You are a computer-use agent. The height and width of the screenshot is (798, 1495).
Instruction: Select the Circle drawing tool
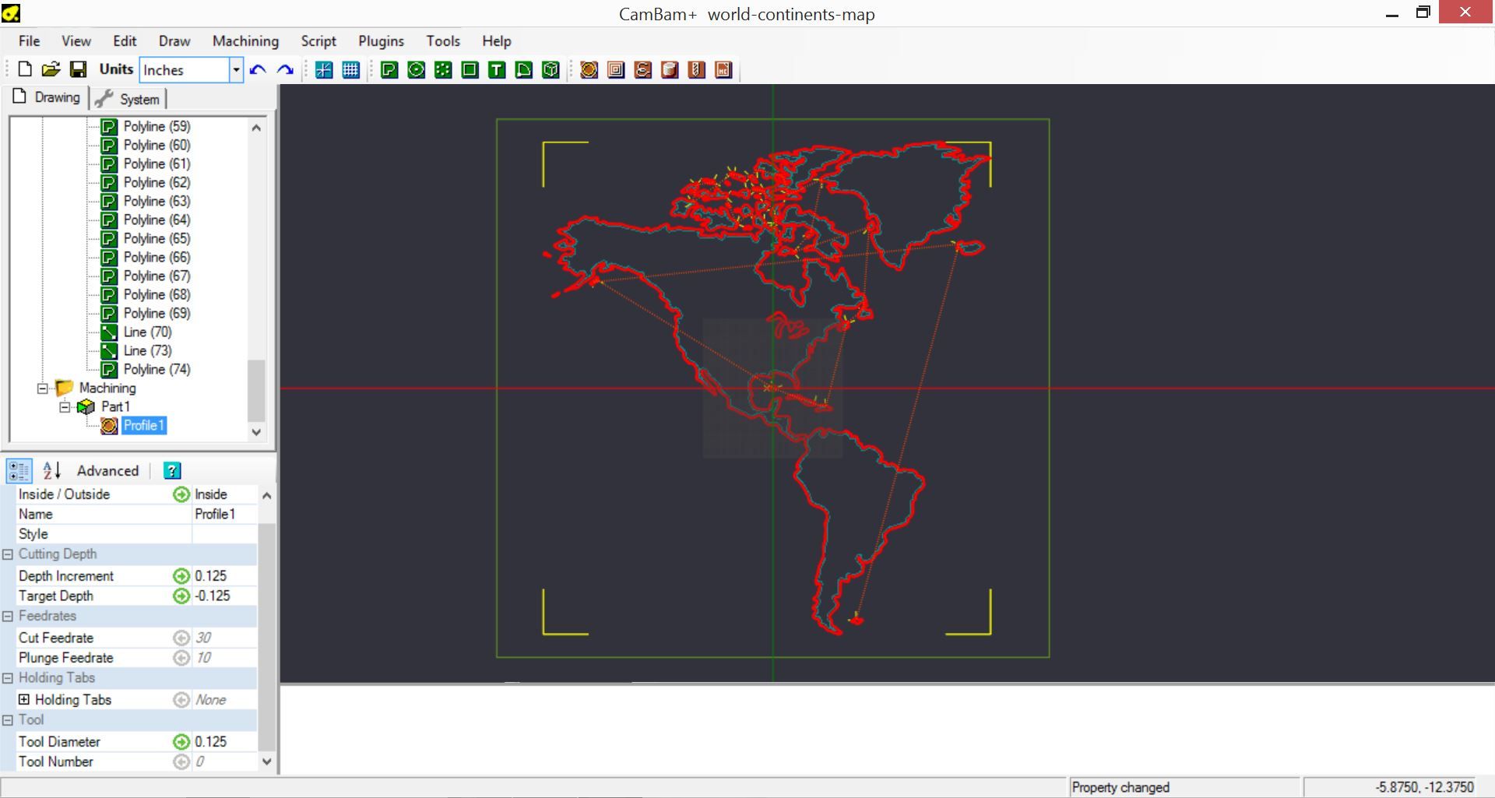click(416, 70)
